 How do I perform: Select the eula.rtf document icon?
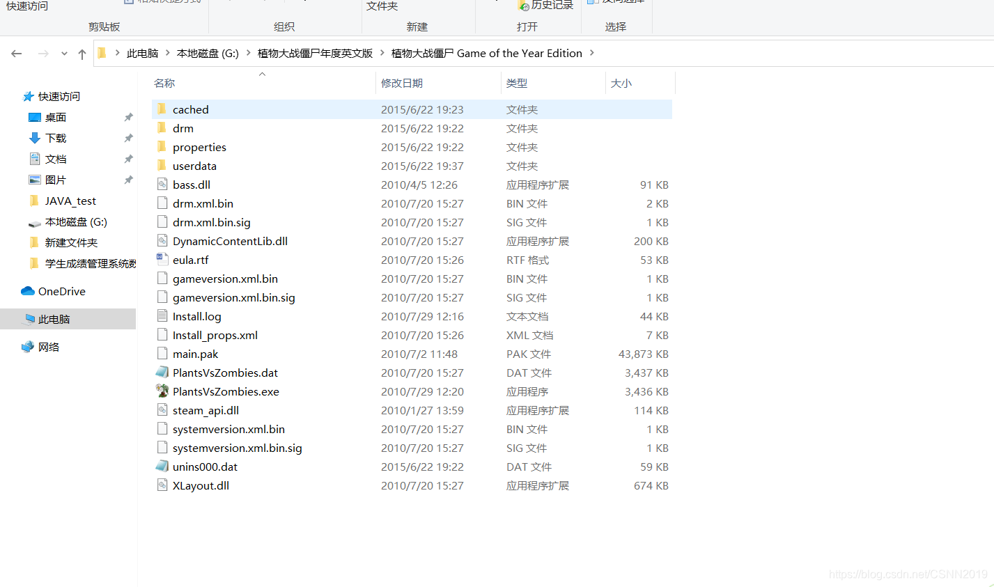click(162, 260)
